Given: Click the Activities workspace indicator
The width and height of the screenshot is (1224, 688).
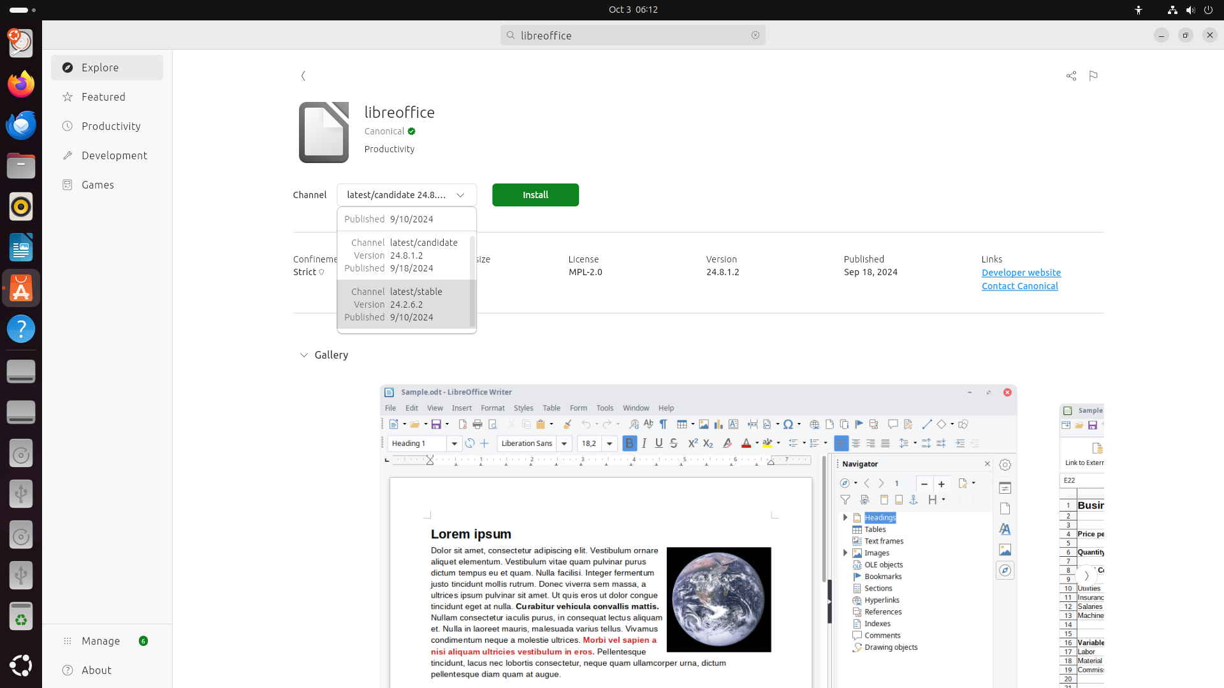Looking at the screenshot, I should click(22, 10).
